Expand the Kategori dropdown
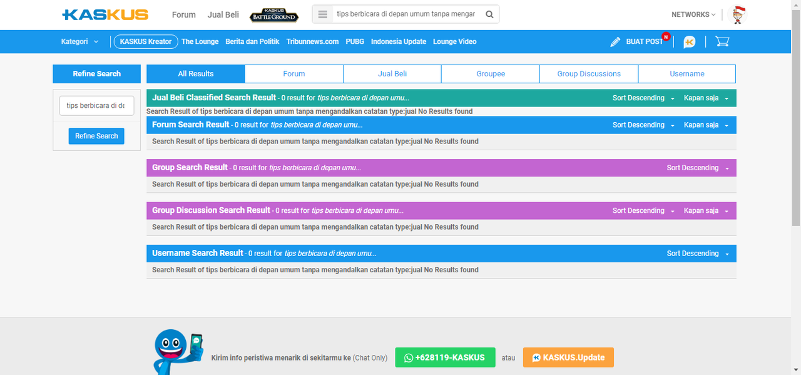The height and width of the screenshot is (375, 801). click(x=79, y=42)
